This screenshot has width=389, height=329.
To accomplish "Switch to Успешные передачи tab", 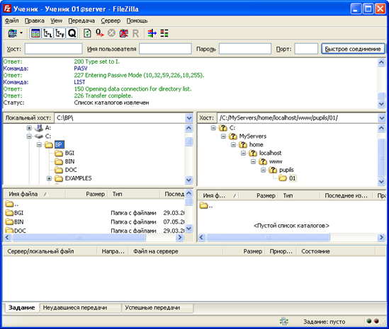I will click(152, 308).
